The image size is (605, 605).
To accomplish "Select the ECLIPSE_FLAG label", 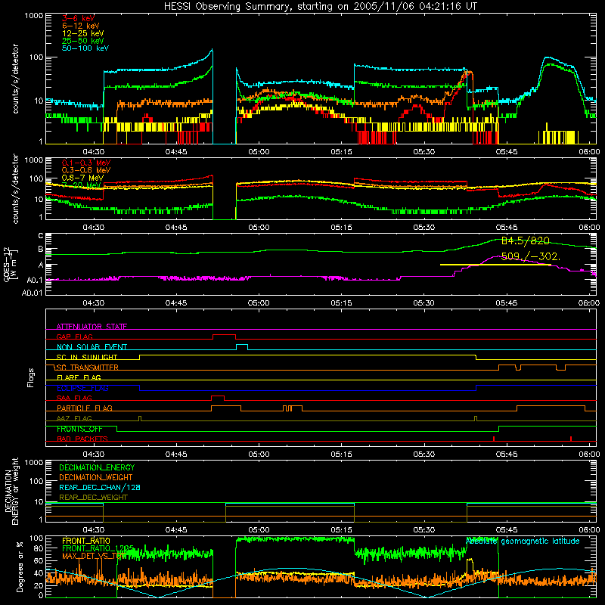I will tap(82, 388).
